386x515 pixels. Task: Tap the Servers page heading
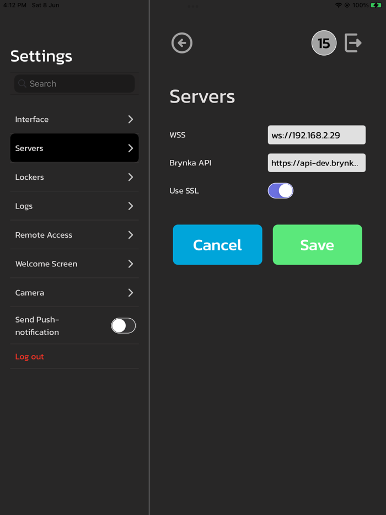tap(202, 96)
